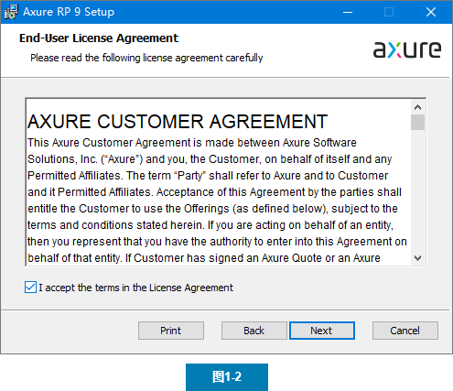Click the AXURE CUSTOMER AGREEMENT heading
The width and height of the screenshot is (453, 391).
point(178,122)
